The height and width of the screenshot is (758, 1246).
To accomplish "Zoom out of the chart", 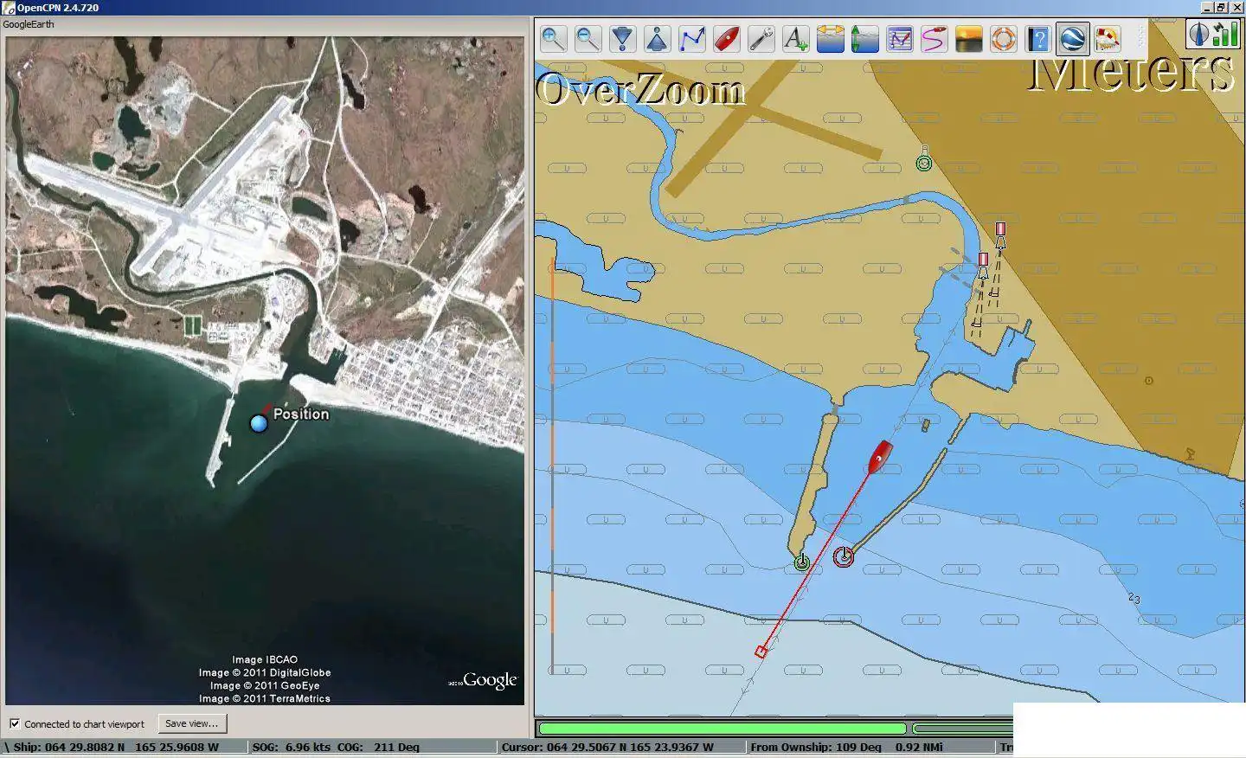I will click(588, 39).
